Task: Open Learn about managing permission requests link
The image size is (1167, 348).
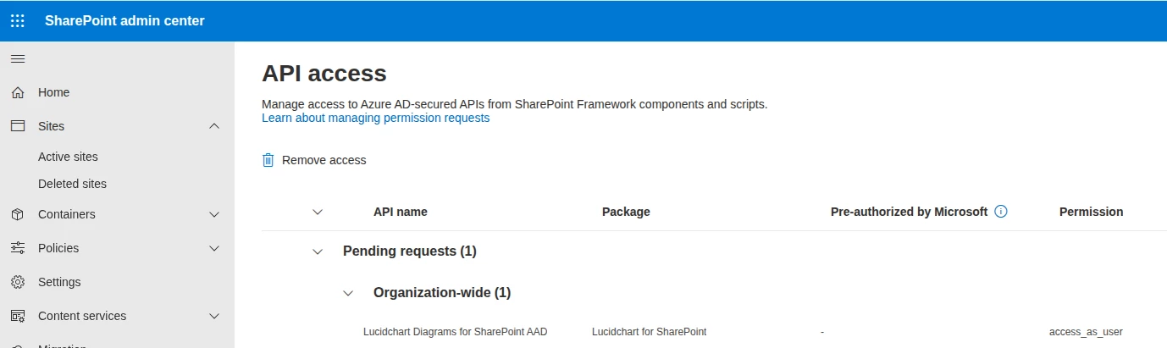Action: point(375,119)
